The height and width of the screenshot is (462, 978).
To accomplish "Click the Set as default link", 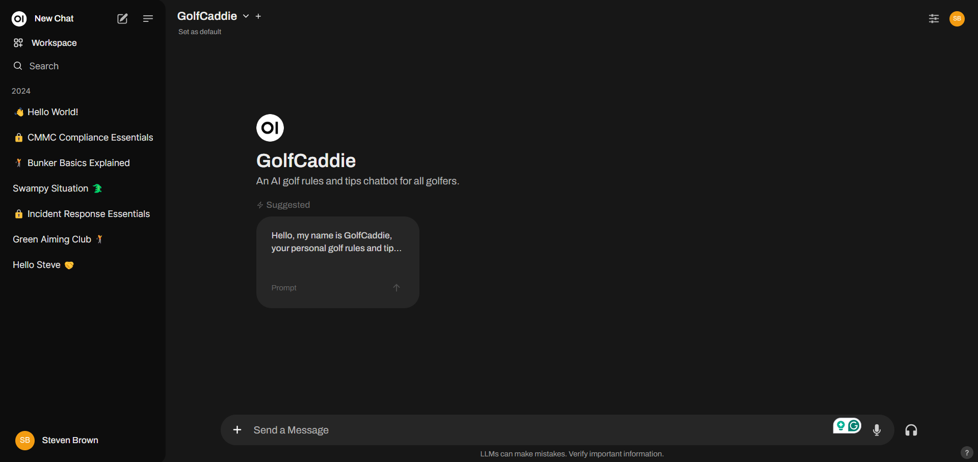I will click(200, 32).
